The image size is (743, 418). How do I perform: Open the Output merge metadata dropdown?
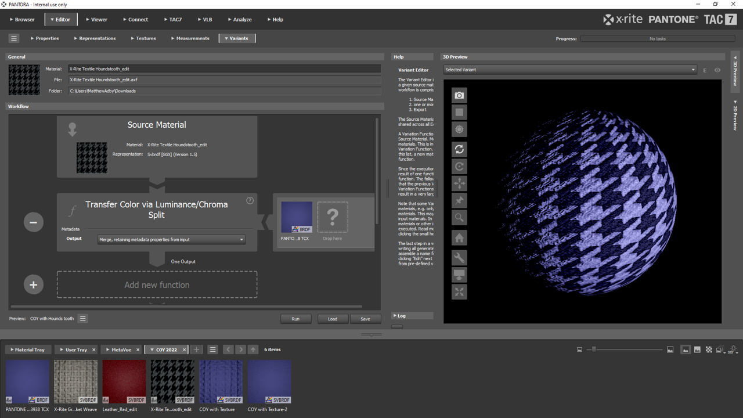tap(171, 239)
